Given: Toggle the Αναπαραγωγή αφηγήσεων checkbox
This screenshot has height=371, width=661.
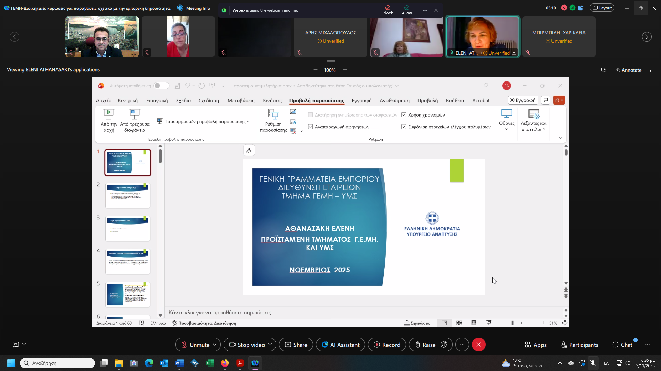Looking at the screenshot, I should click(x=310, y=127).
